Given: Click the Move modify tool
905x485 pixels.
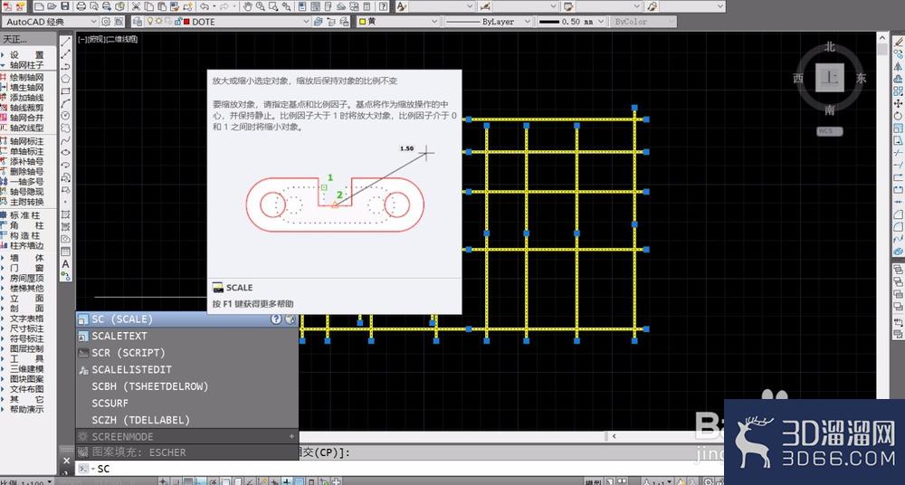Looking at the screenshot, I should 898,103.
